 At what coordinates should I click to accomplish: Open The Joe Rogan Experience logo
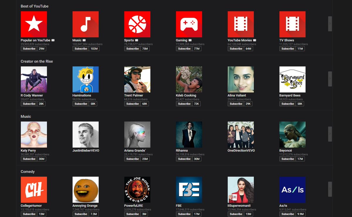137,190
